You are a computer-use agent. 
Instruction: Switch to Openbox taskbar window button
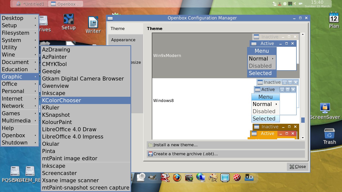pyautogui.click(x=66, y=4)
